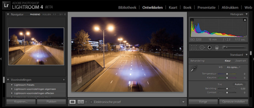Screen dimensions: 254x108
Task: Open the Bibliotheek module
Action: [127, 7]
